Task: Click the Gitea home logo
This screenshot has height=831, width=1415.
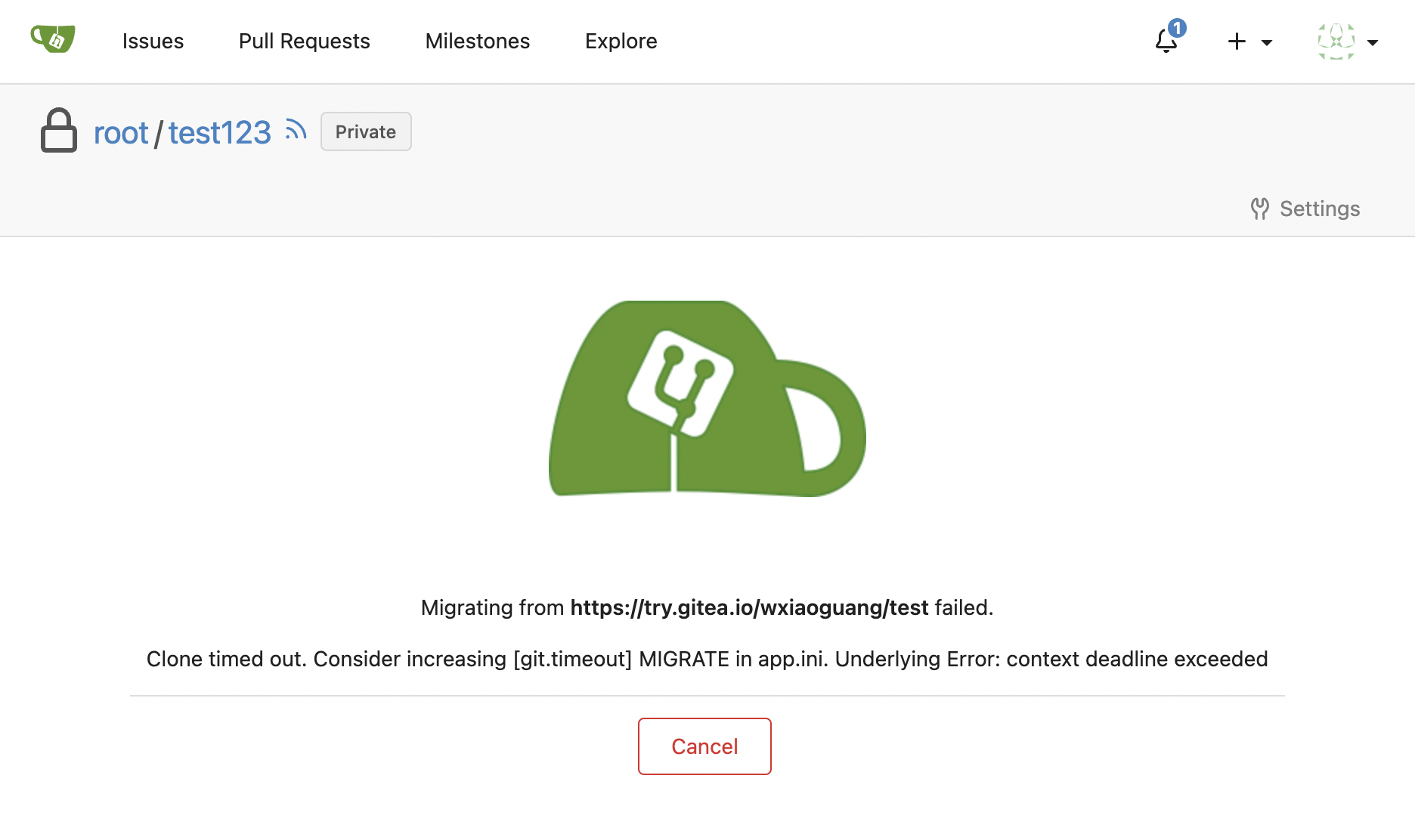Action: (53, 39)
